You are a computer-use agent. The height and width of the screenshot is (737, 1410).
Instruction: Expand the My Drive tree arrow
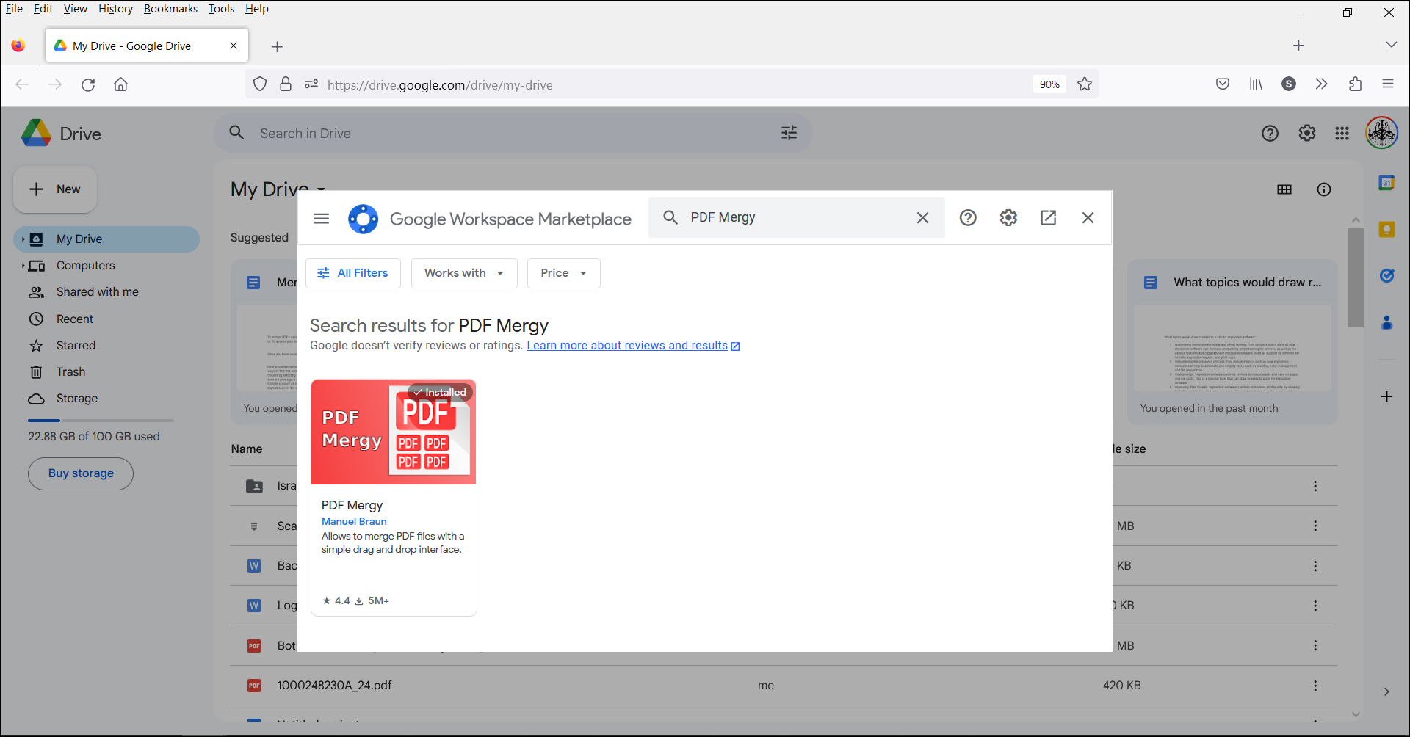coord(23,239)
